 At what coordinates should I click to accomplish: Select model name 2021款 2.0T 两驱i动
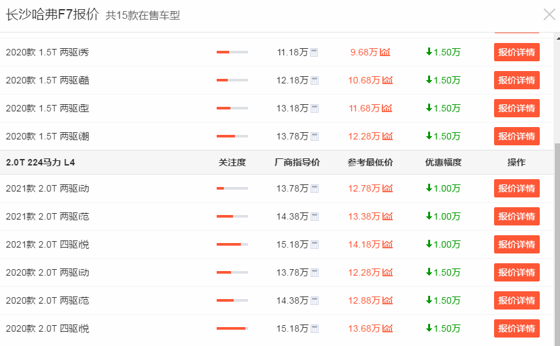47,188
